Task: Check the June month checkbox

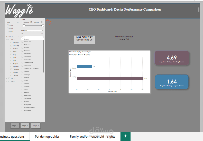Action: coord(11,57)
